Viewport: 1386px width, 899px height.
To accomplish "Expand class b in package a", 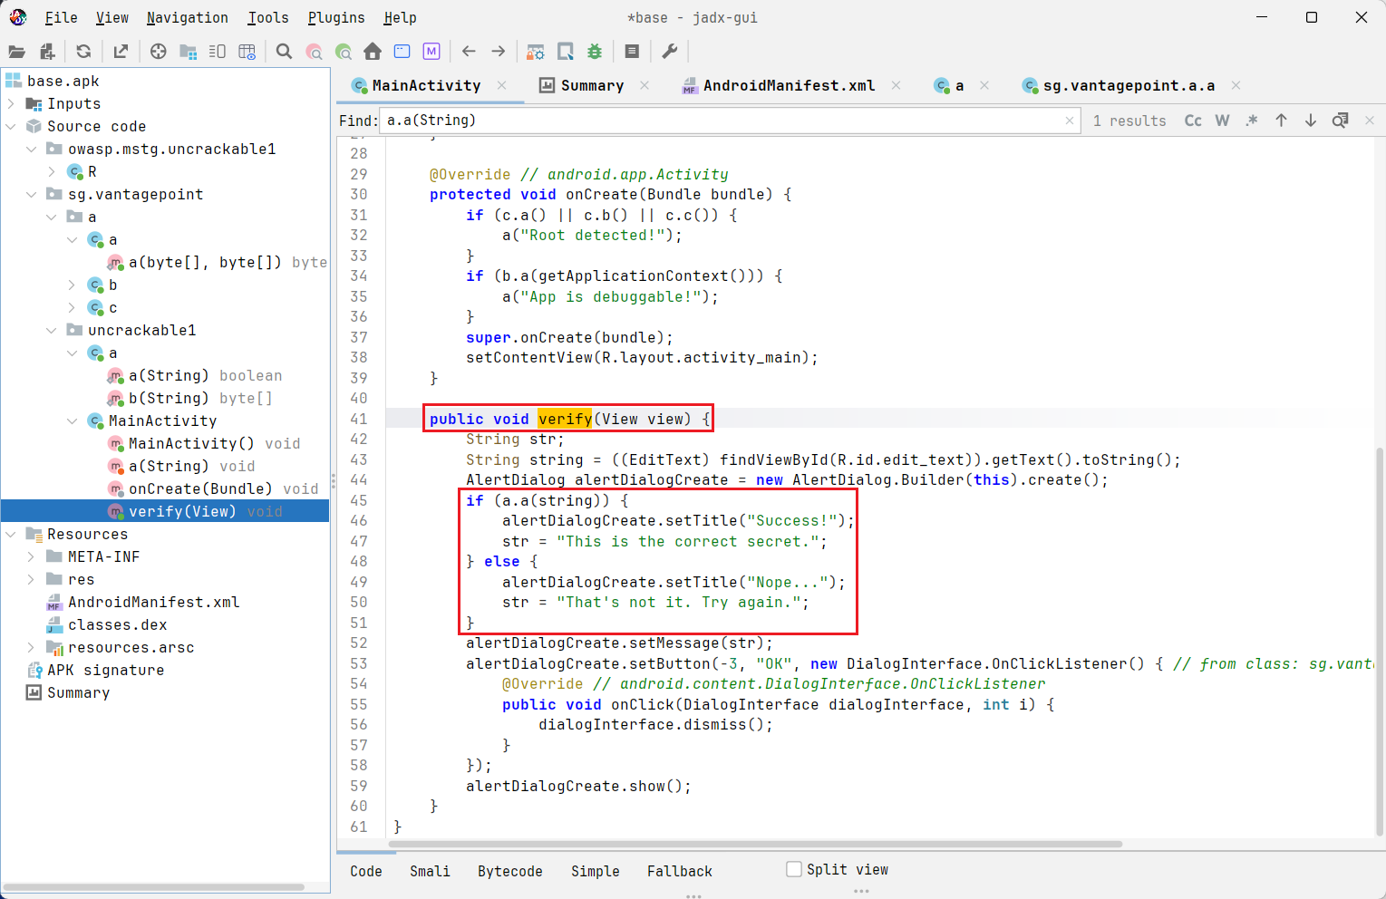I will (72, 285).
